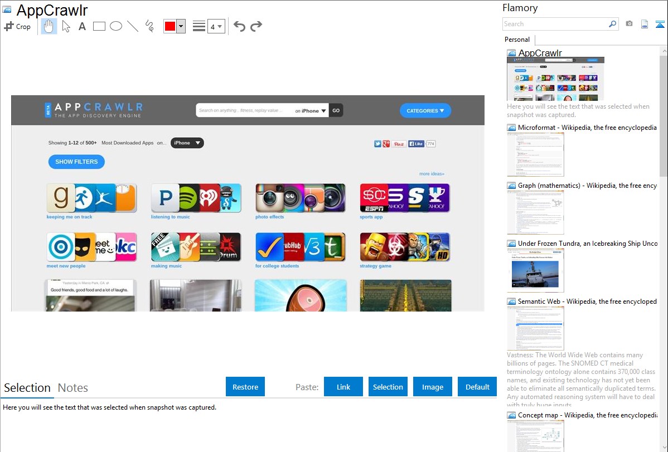Viewport: 668px width, 452px height.
Task: Click the Restore button
Action: coord(245,387)
